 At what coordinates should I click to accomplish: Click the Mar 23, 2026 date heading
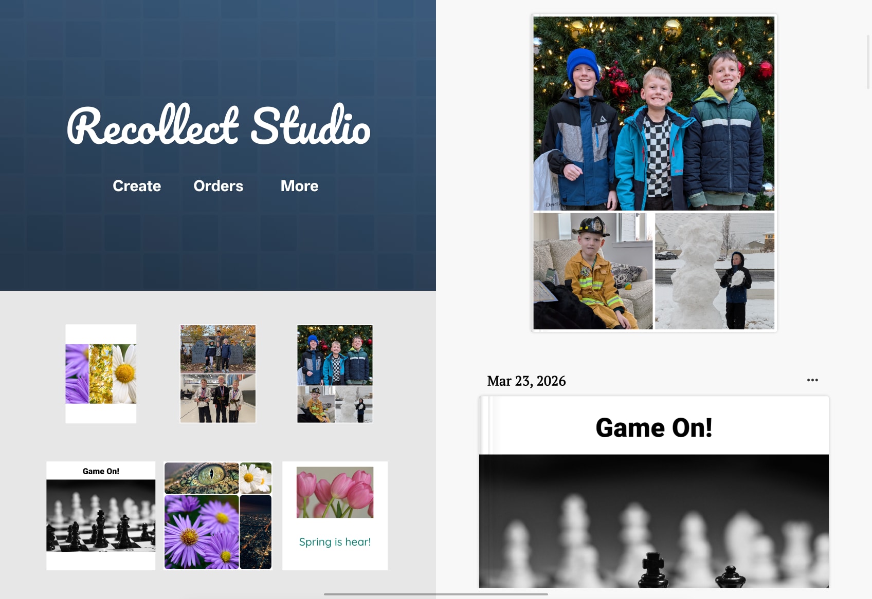click(x=526, y=381)
